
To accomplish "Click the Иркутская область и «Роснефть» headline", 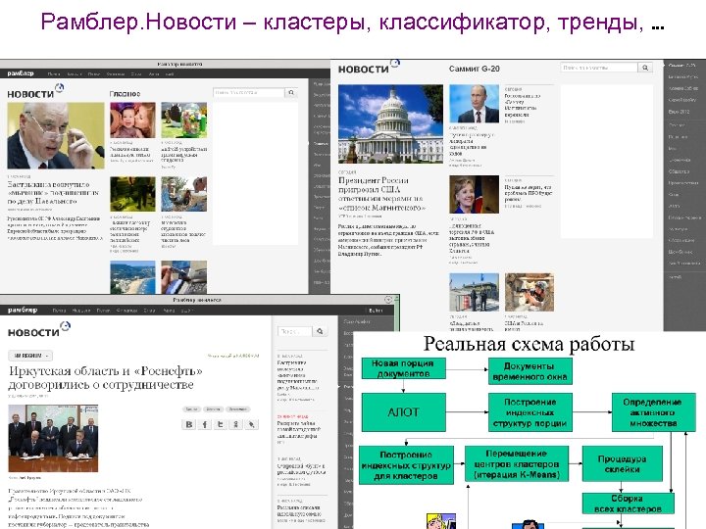I will pos(106,377).
